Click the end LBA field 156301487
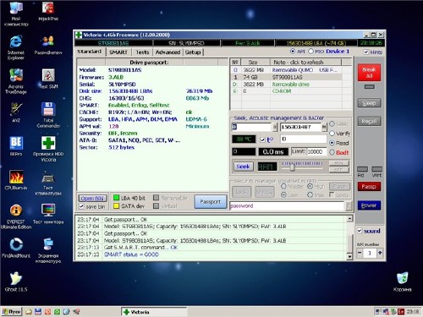This screenshot has width=423, height=317. click(x=301, y=127)
